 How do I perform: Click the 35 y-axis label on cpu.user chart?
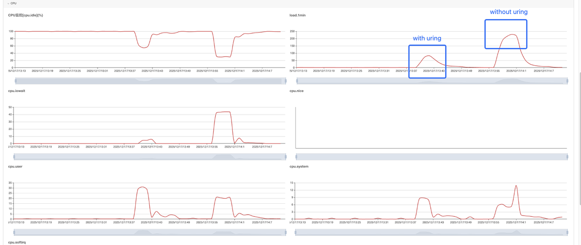coord(10,183)
